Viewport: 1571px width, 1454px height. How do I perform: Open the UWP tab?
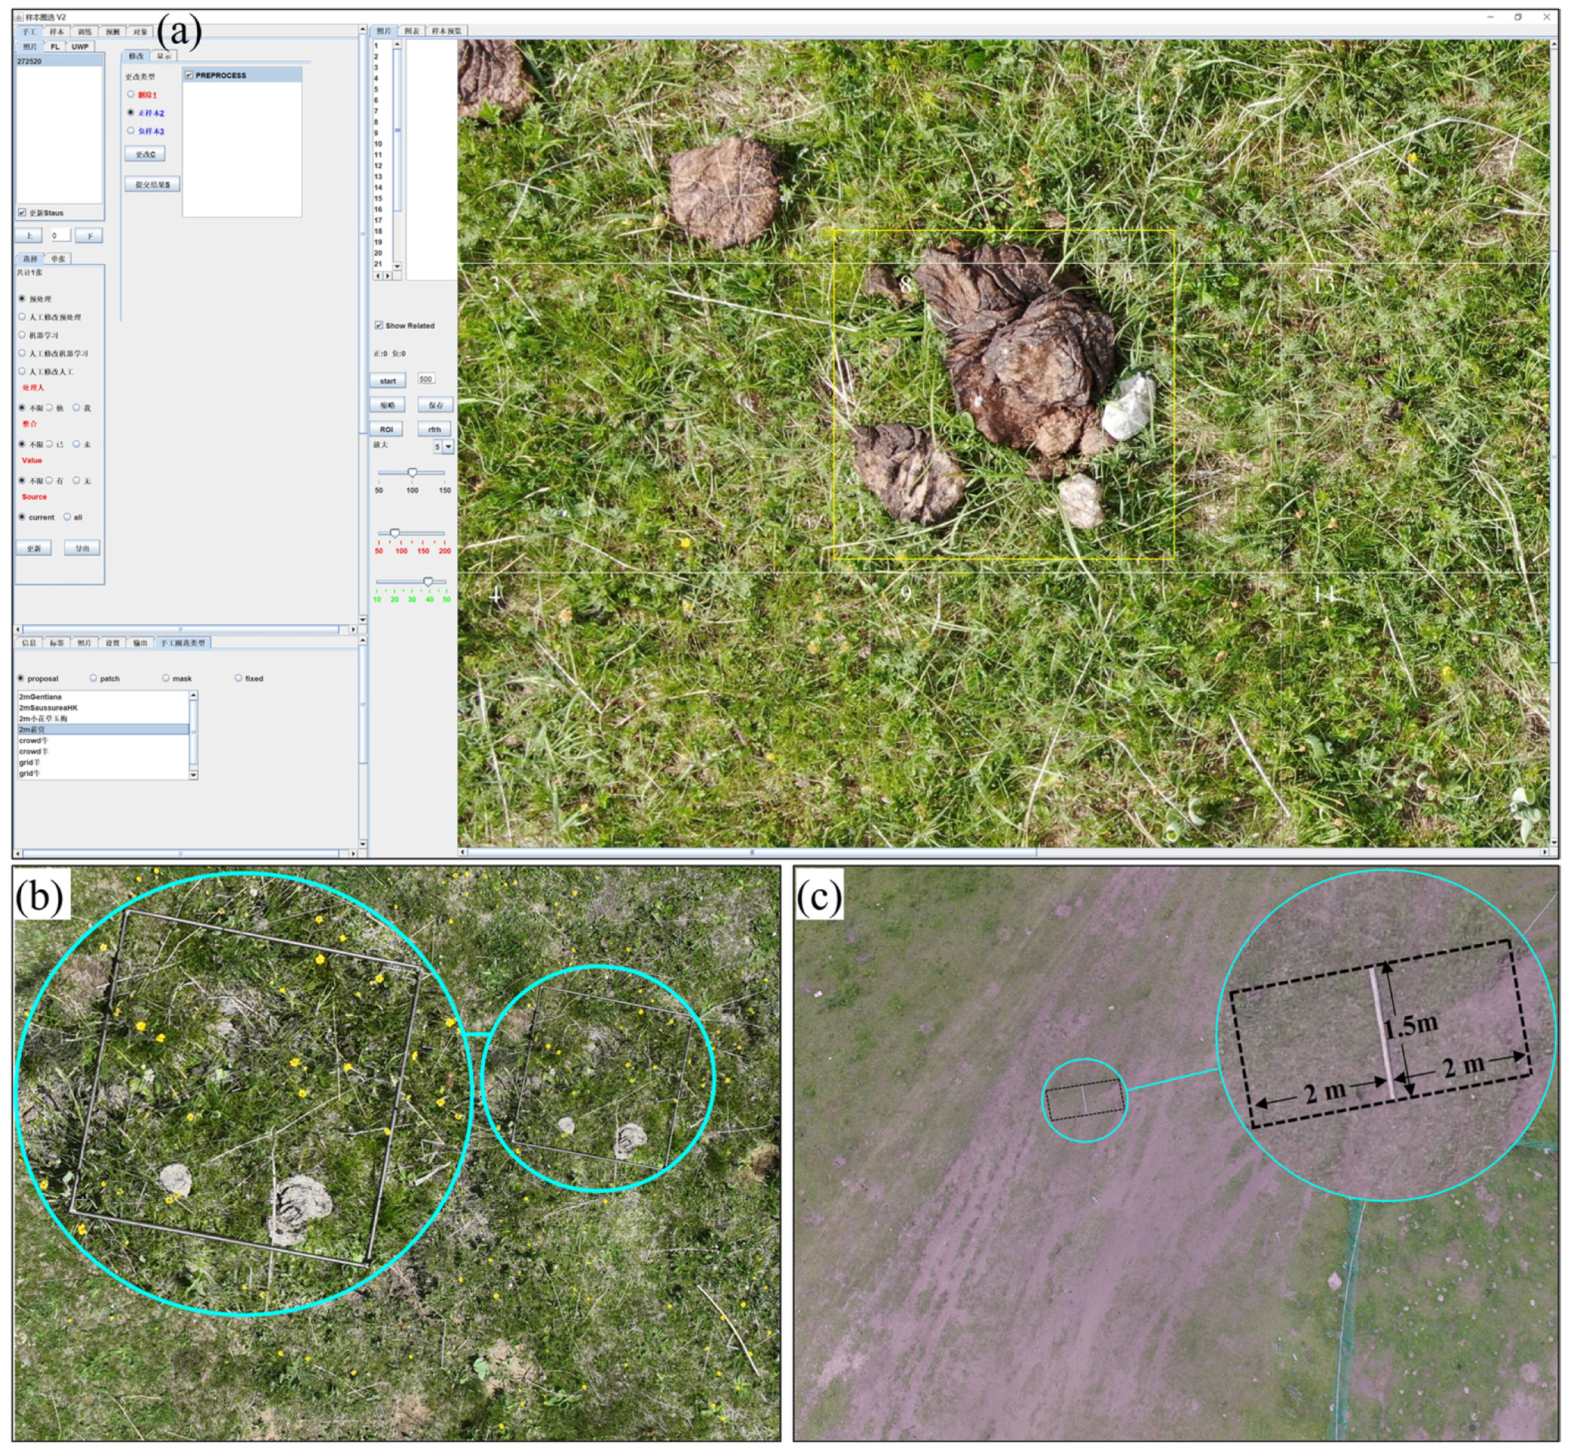[x=80, y=47]
